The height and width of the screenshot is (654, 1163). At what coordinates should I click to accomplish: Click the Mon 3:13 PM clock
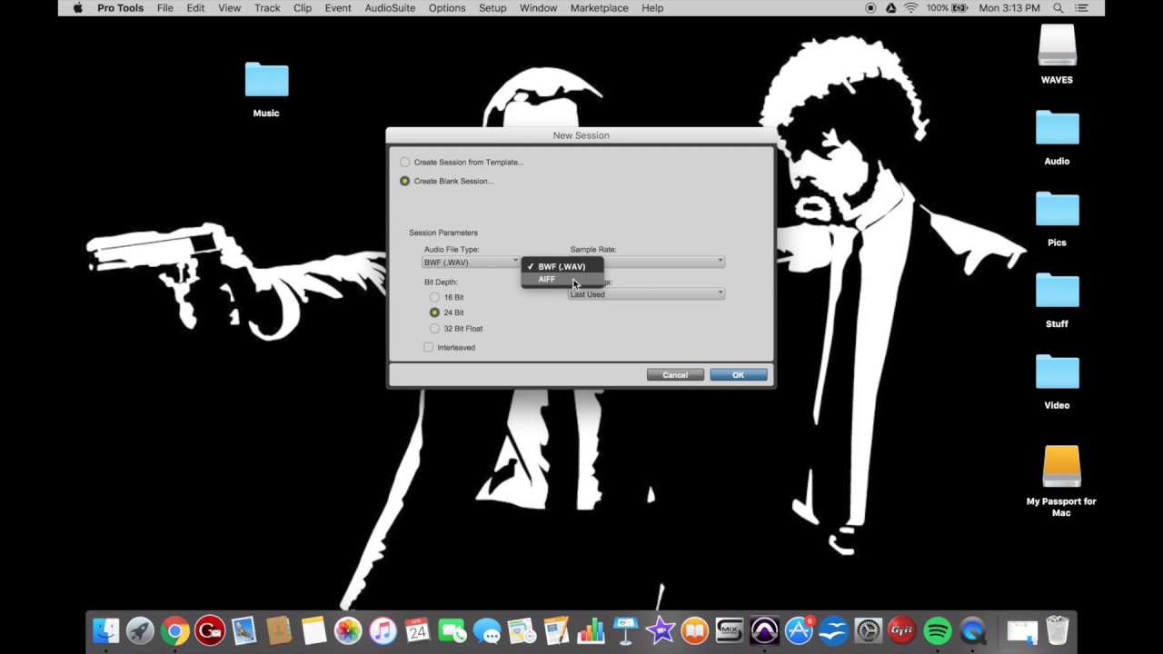coord(1009,8)
